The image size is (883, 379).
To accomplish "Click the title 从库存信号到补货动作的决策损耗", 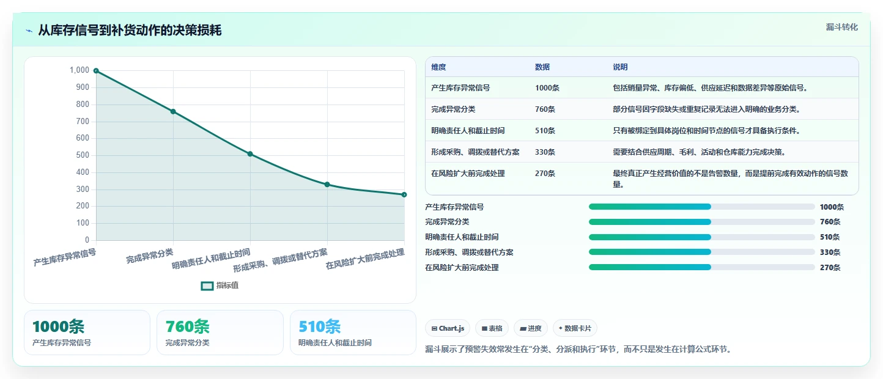I will click(130, 31).
